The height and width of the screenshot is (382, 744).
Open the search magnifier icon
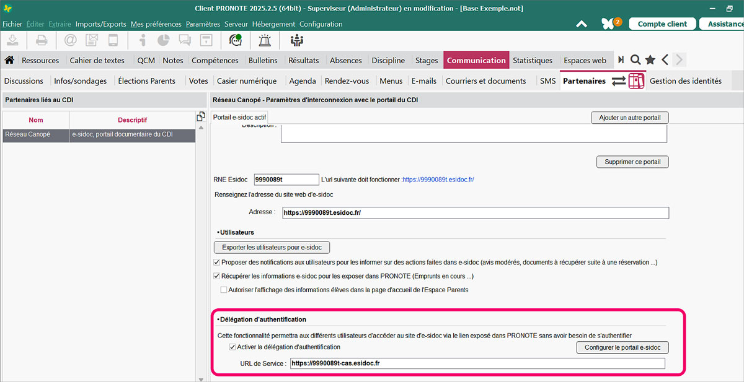(635, 60)
